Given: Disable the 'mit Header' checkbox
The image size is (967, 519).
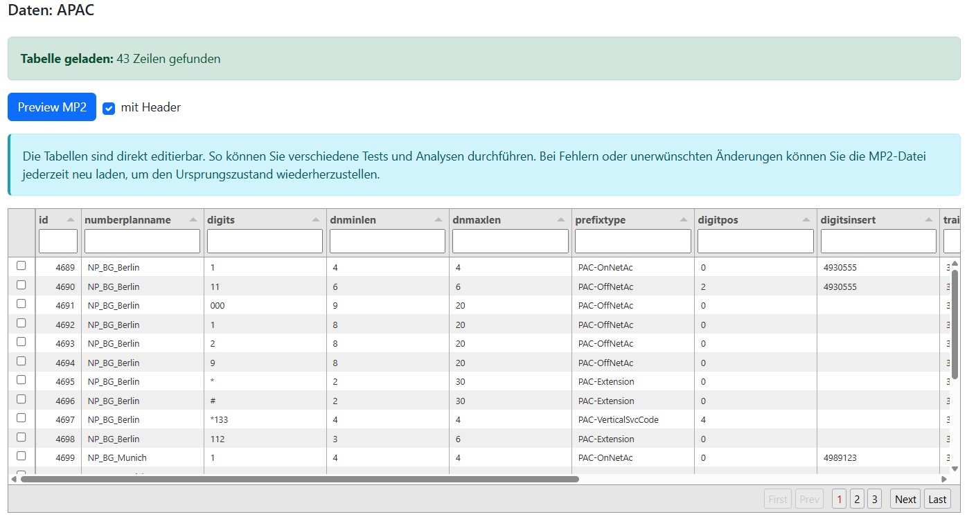Looking at the screenshot, I should coord(109,108).
